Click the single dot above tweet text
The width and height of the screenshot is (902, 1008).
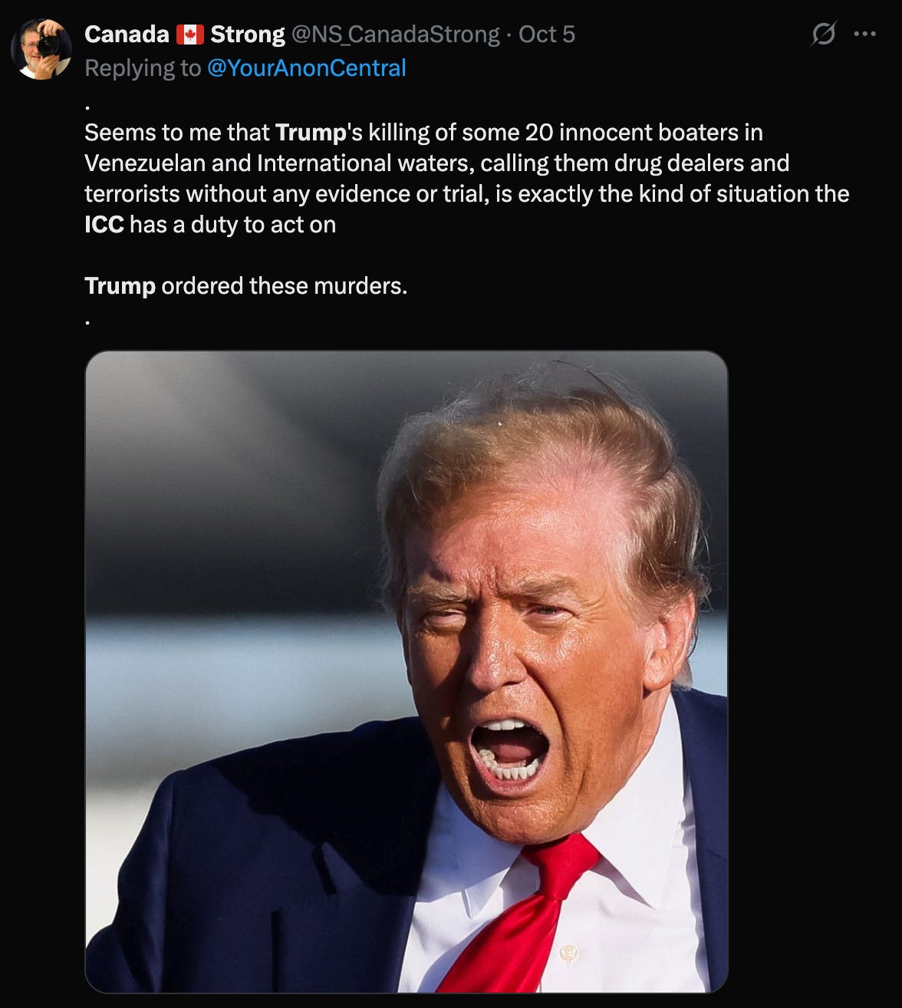(x=88, y=105)
